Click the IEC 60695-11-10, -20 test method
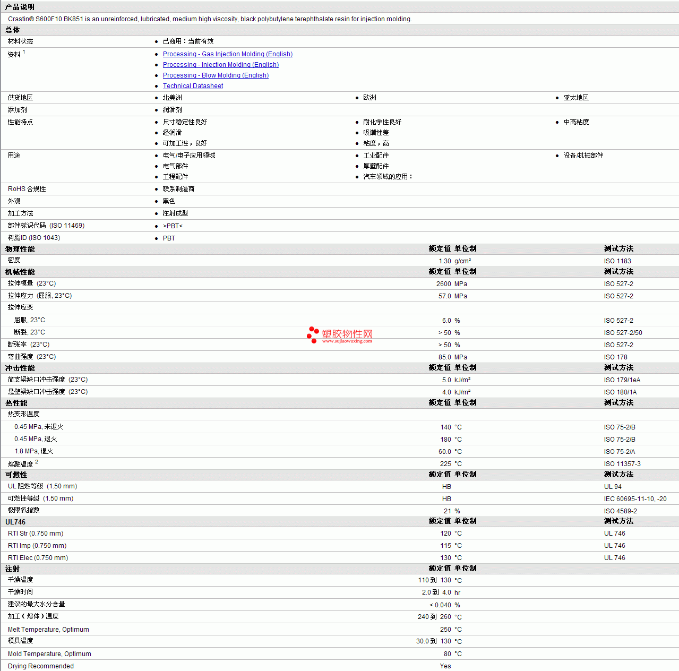679x671 pixels. click(635, 499)
